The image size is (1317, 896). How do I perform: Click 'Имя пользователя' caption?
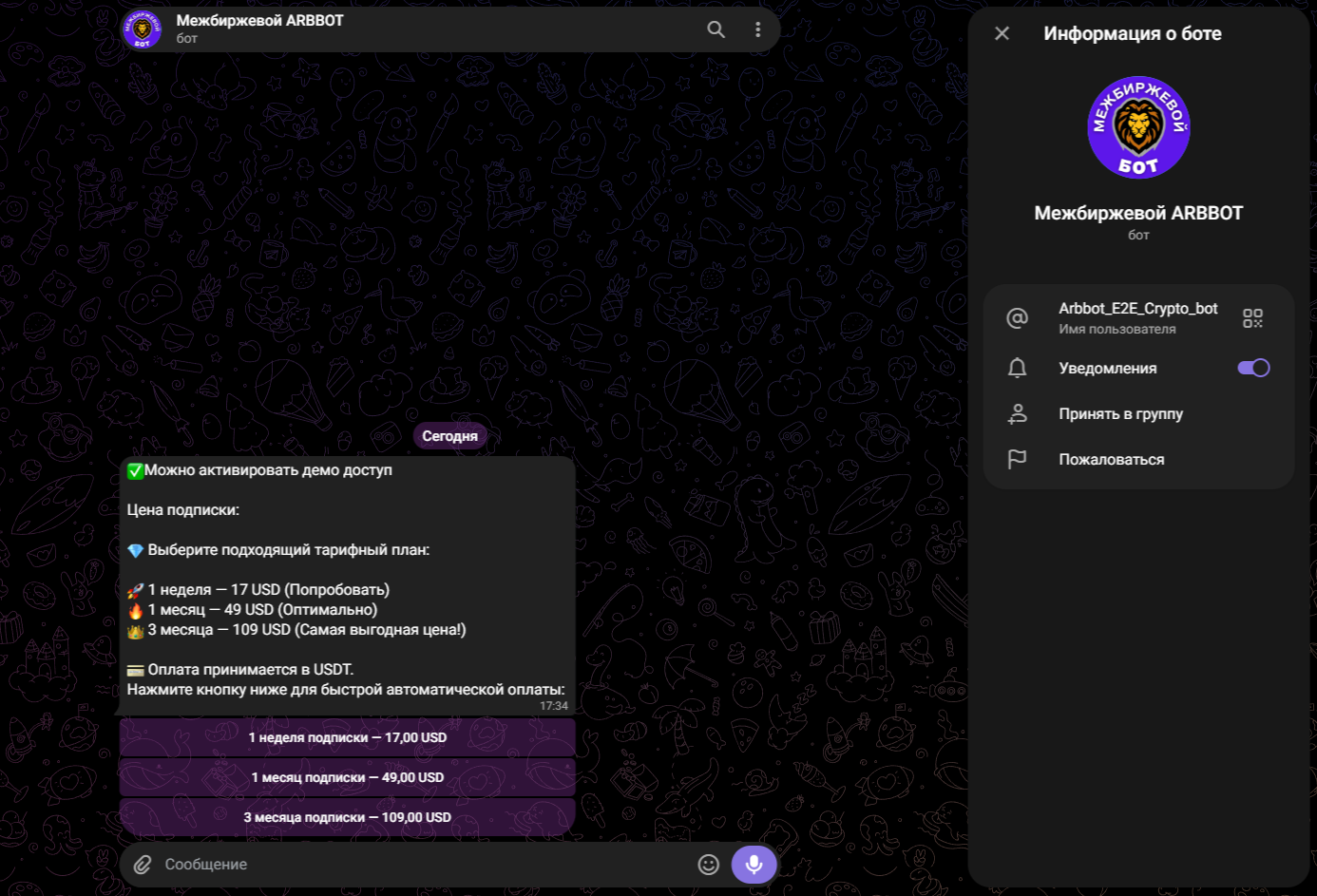point(1117,330)
